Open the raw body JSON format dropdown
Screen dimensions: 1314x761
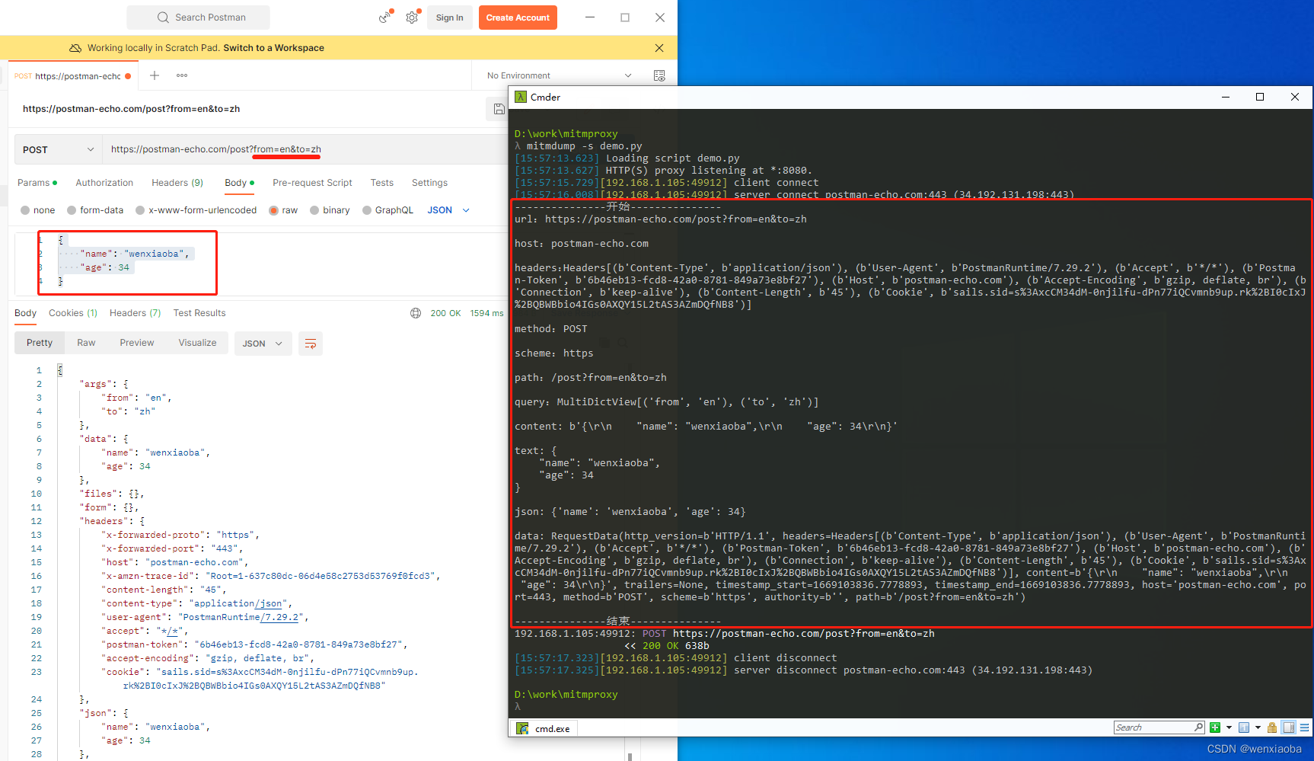448,210
